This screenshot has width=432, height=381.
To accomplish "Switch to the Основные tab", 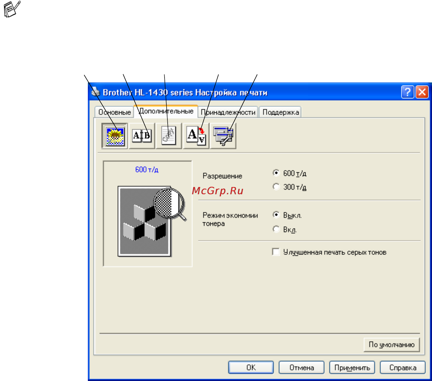I will (114, 112).
